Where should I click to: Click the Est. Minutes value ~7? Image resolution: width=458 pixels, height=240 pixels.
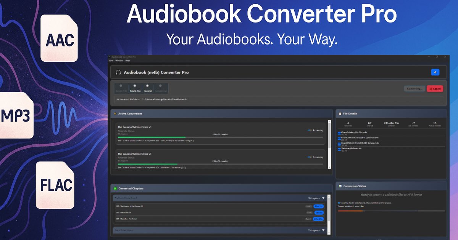413,123
